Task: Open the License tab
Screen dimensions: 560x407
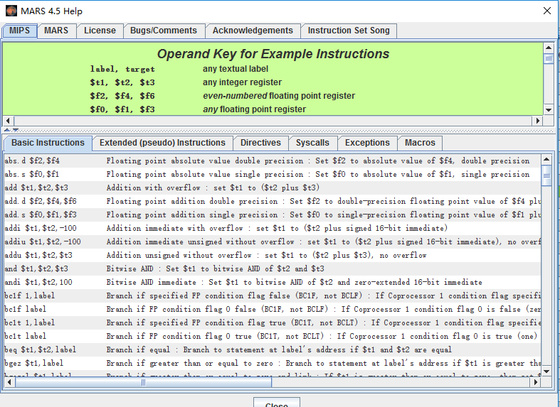Action: pyautogui.click(x=100, y=31)
